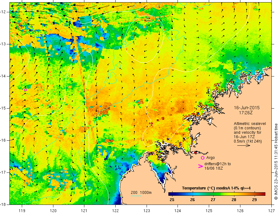Click the IMOS copyright timestamp text
The width and height of the screenshot is (278, 214).
276,162
